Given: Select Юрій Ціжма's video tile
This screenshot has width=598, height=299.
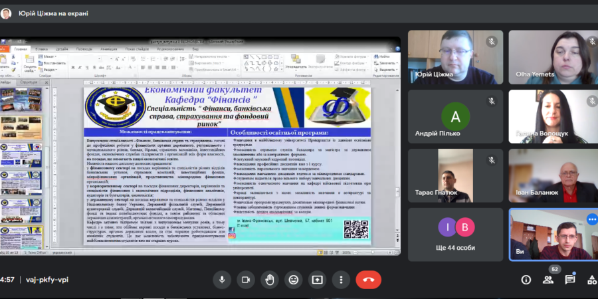Looking at the screenshot, I should coord(455,57).
